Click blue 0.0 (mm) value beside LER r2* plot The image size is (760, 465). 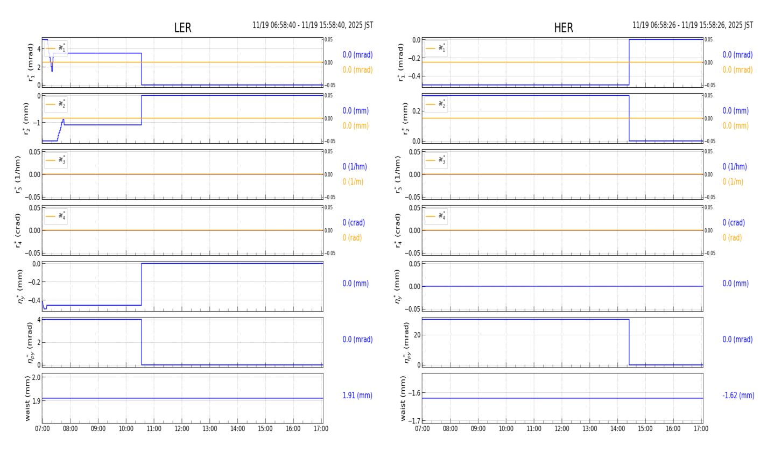point(356,111)
